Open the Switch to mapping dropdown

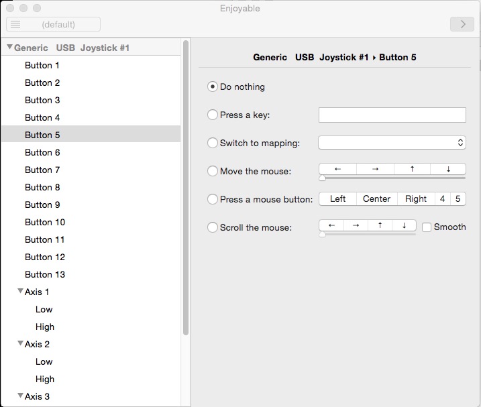[392, 143]
